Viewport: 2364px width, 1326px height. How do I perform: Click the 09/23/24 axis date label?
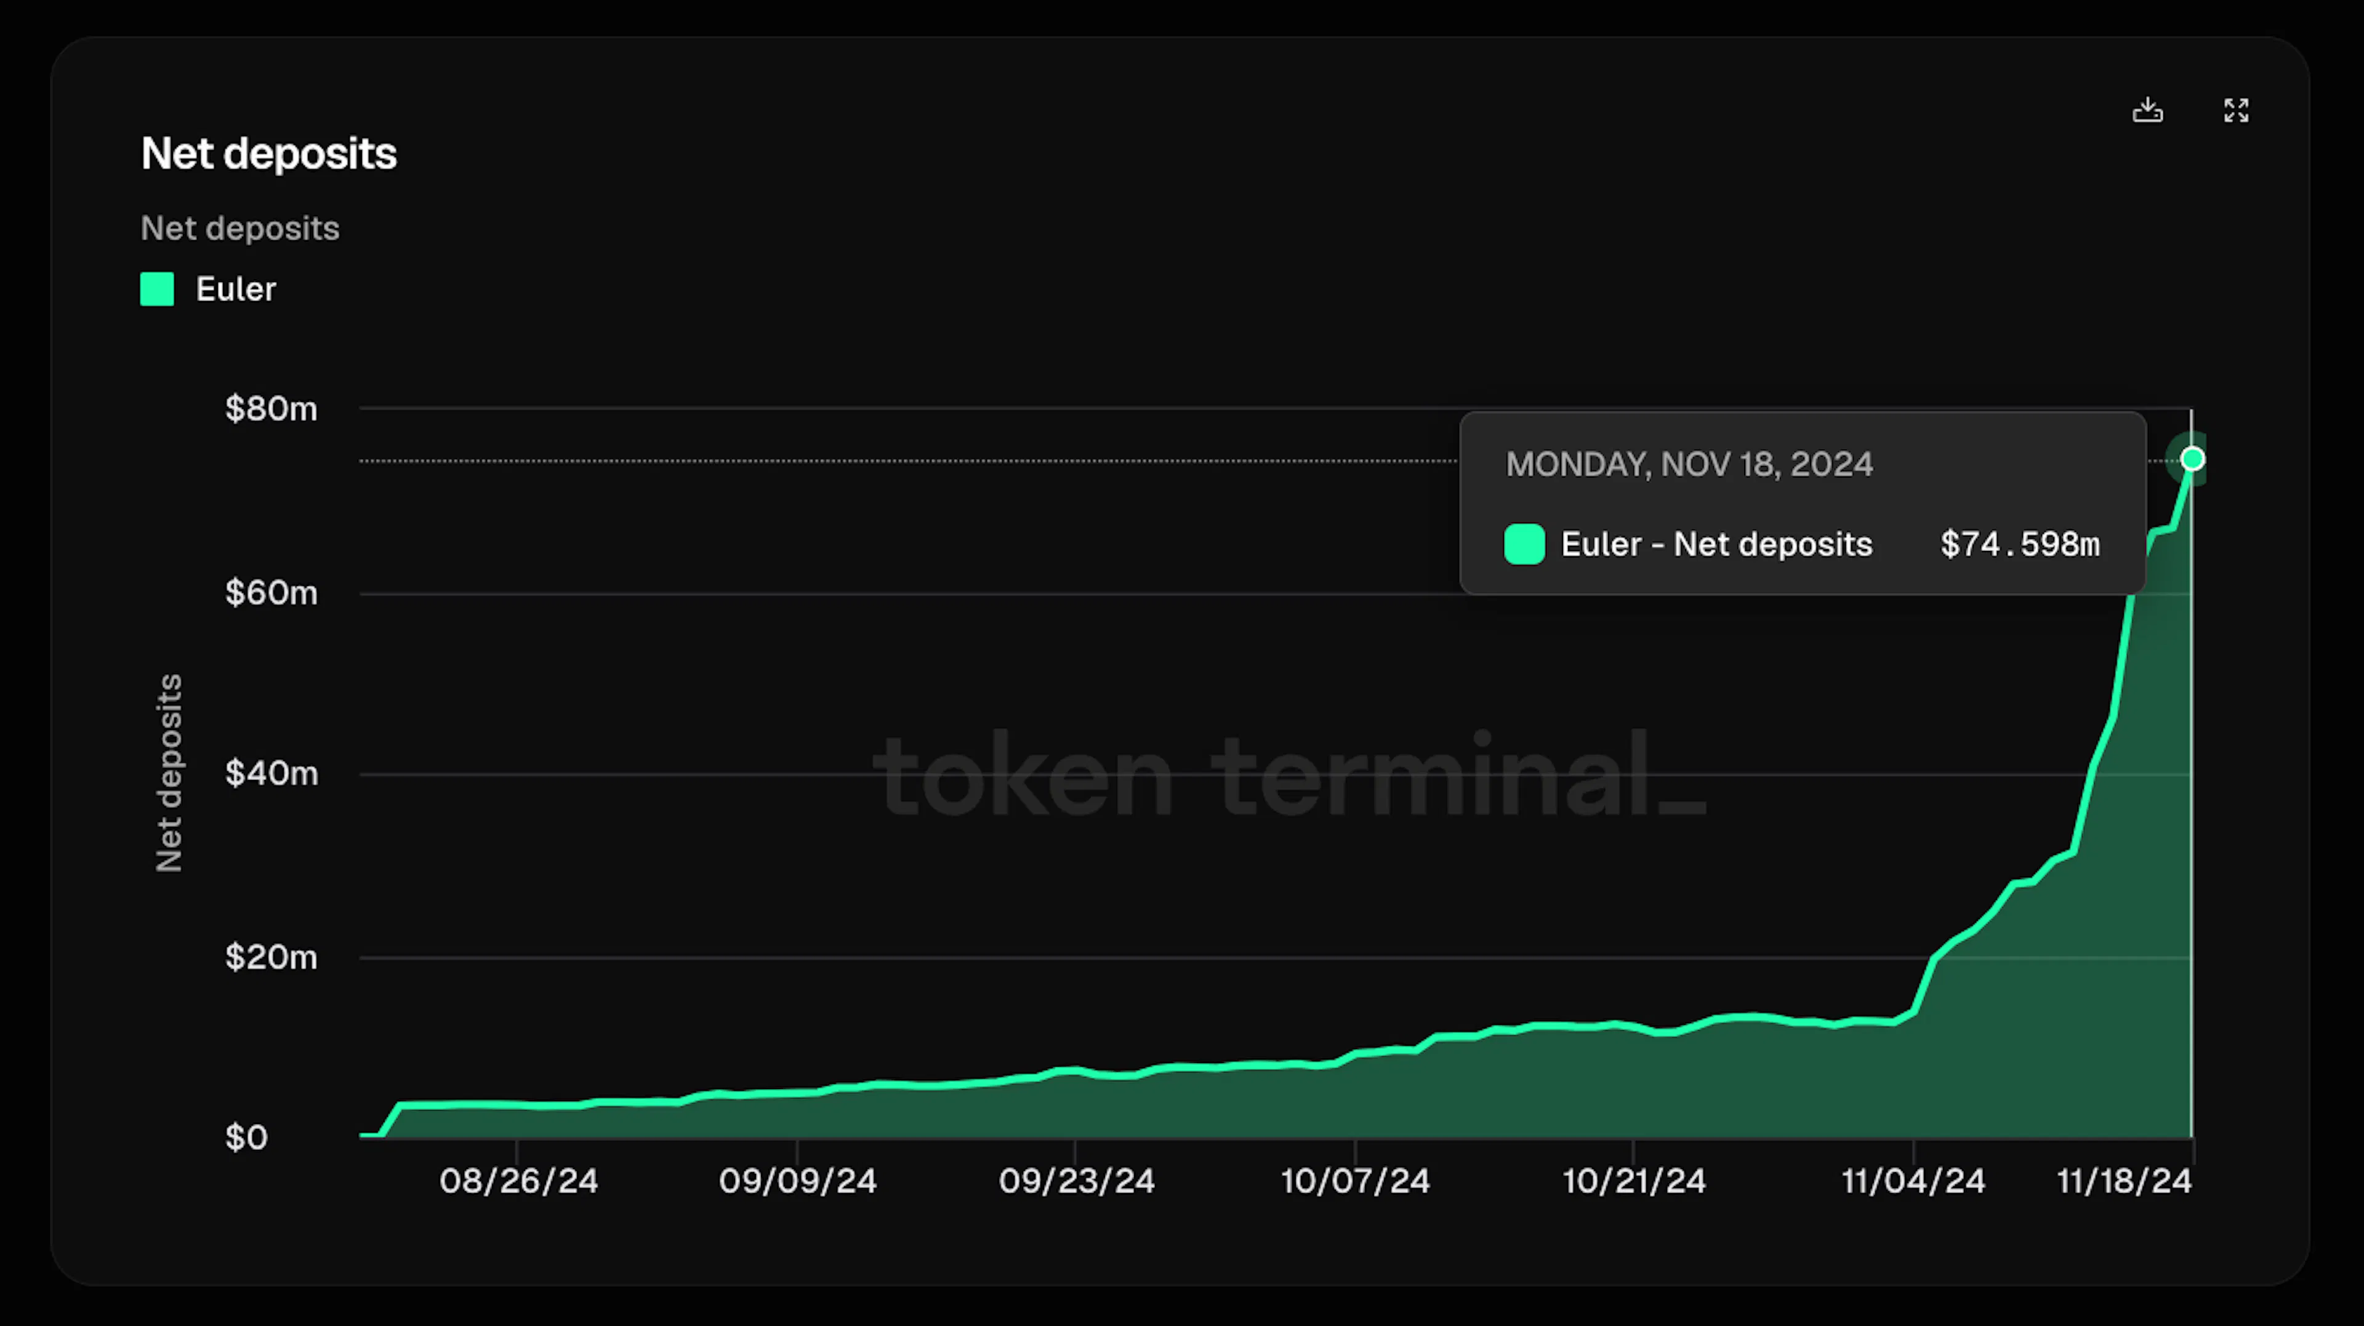pos(1077,1181)
